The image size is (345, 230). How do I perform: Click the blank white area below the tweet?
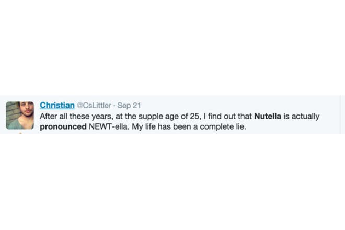pyautogui.click(x=172, y=182)
